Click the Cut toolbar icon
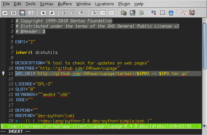Screen dimensions: 207x135 (x=64, y=13)
